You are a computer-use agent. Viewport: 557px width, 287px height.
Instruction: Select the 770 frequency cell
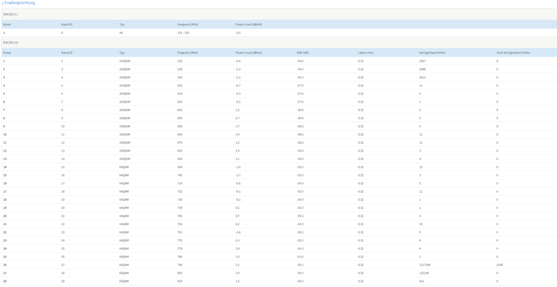coord(180,241)
